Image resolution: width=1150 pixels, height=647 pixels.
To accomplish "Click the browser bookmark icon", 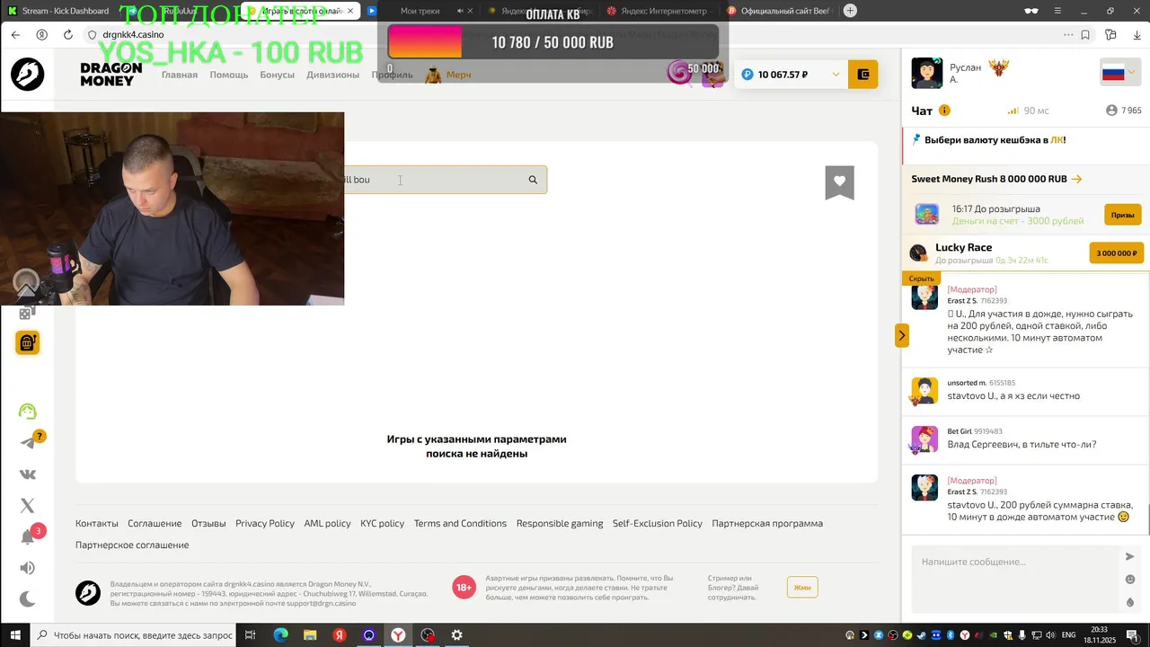I will tap(1086, 35).
